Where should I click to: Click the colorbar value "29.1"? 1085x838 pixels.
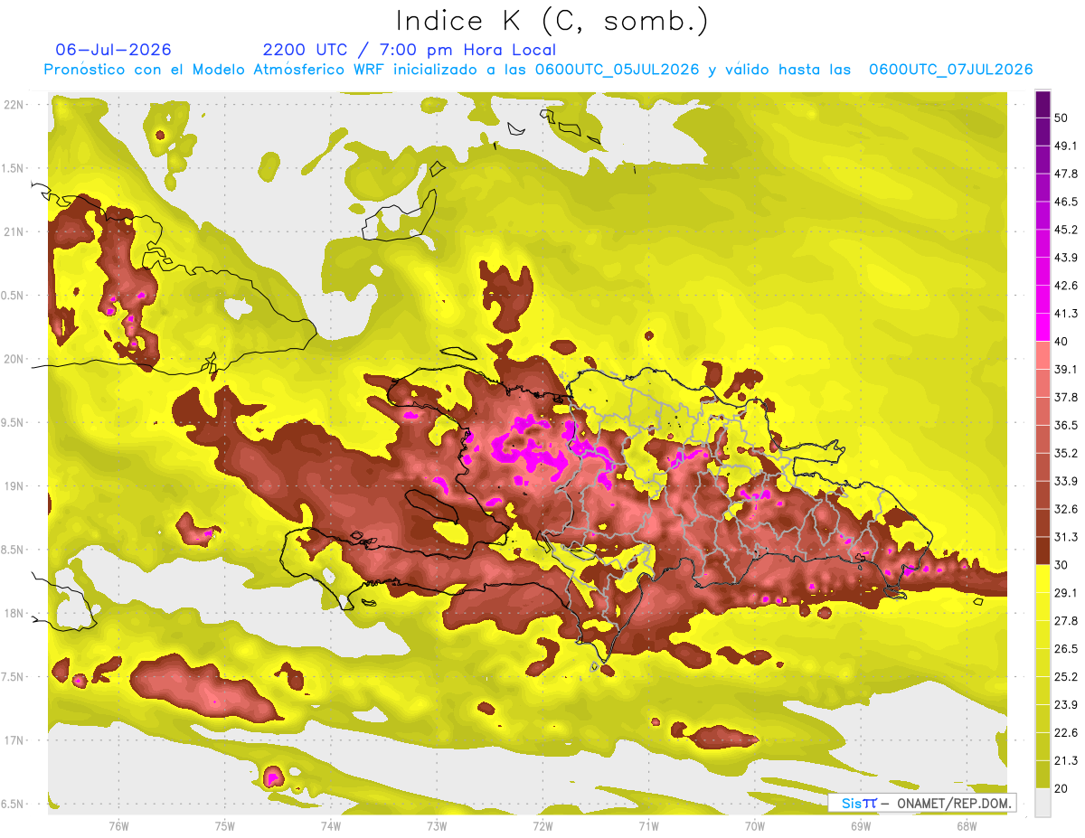[1067, 592]
